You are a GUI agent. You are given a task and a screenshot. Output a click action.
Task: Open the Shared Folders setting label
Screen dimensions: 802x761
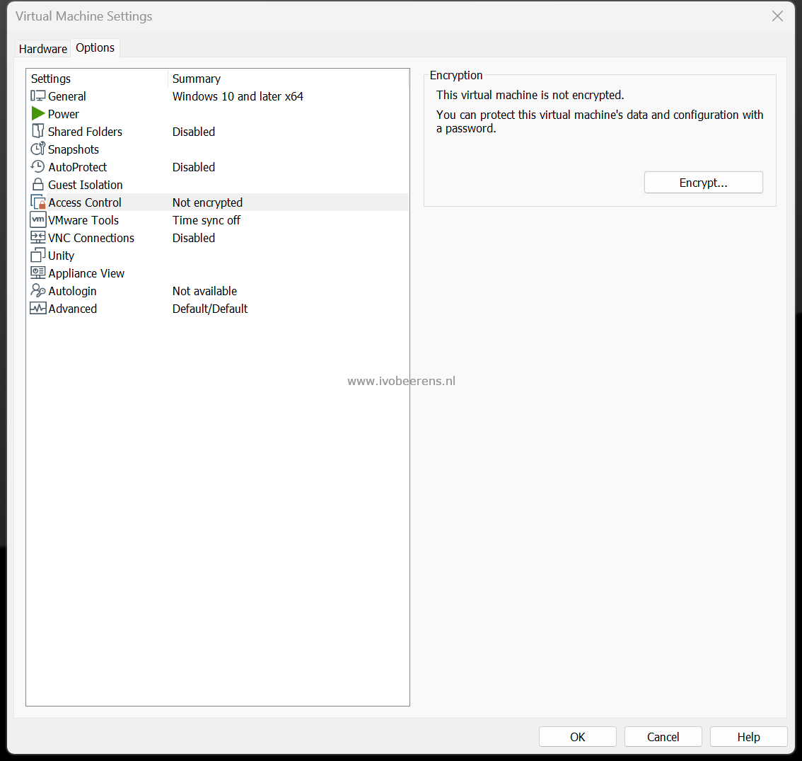[85, 132]
